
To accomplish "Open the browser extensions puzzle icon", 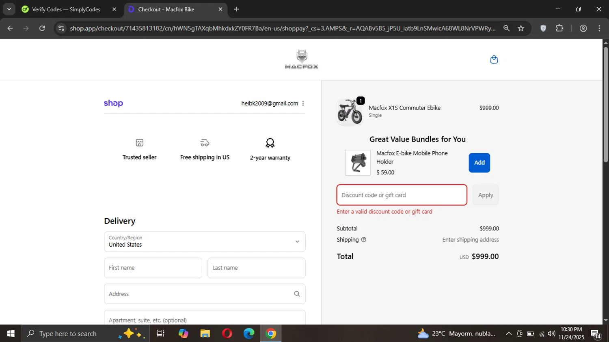I will coord(559,28).
